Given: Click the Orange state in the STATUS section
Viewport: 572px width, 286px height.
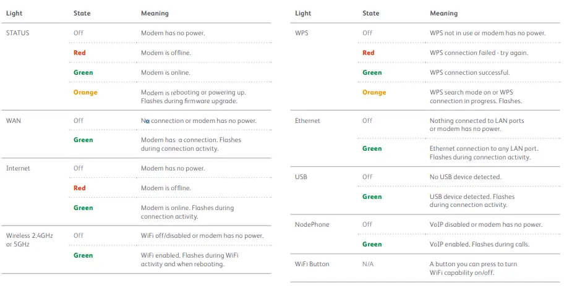Looking at the screenshot, I should 85,93.
